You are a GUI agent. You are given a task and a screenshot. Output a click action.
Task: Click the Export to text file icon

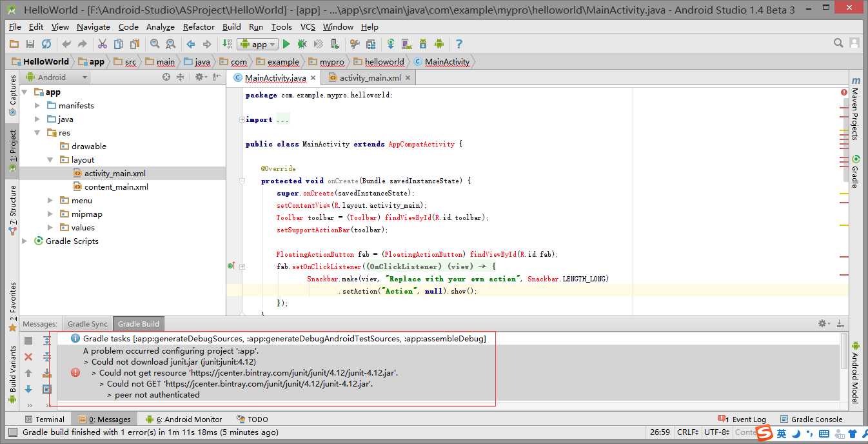pos(47,373)
